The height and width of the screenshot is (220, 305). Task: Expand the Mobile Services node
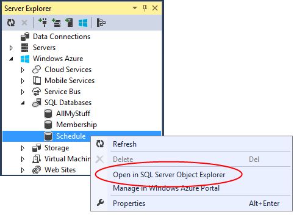click(x=23, y=81)
